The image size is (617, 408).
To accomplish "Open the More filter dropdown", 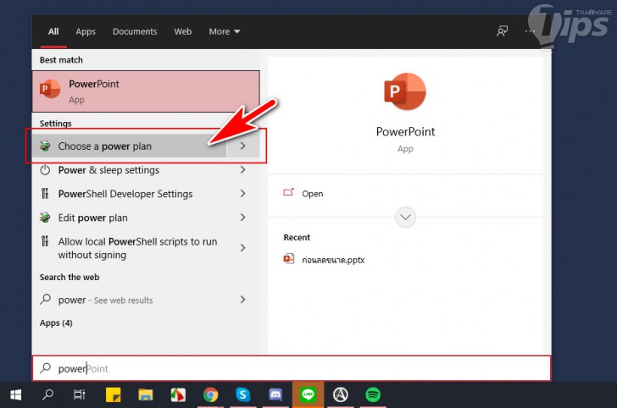I will click(x=225, y=31).
